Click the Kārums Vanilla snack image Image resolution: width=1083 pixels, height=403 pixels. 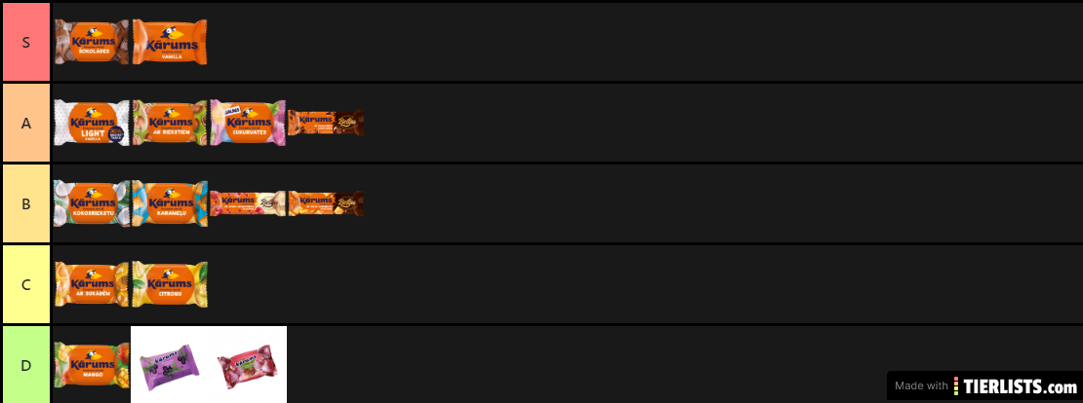pos(170,42)
